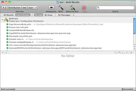Click the build results vertical scrollbar thumb
Image resolution: width=136 pixels, height=91 pixels.
click(x=134, y=26)
